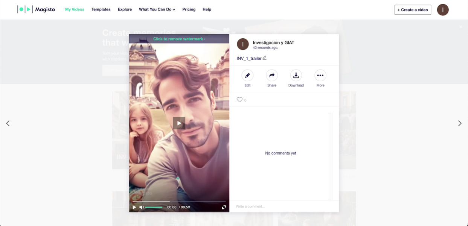Image resolution: width=468 pixels, height=226 pixels.
Task: Go to next video with right arrow
Action: click(459, 123)
